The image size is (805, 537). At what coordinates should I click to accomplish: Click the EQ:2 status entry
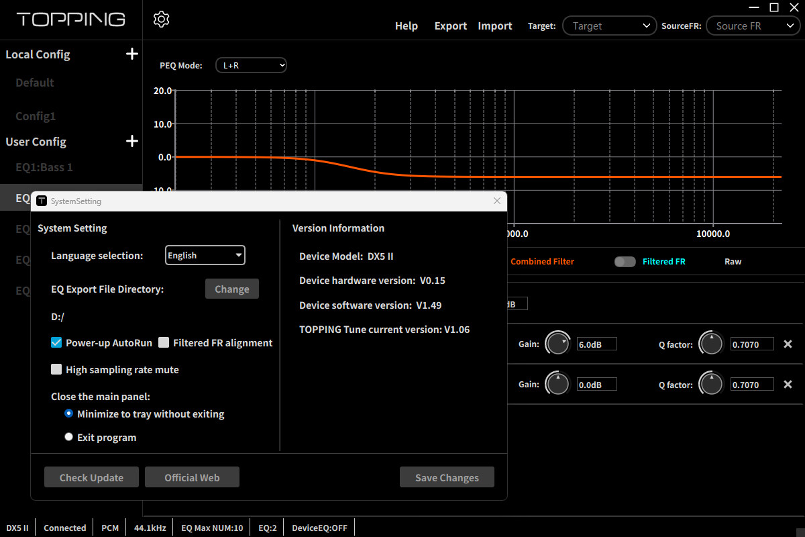tap(268, 528)
